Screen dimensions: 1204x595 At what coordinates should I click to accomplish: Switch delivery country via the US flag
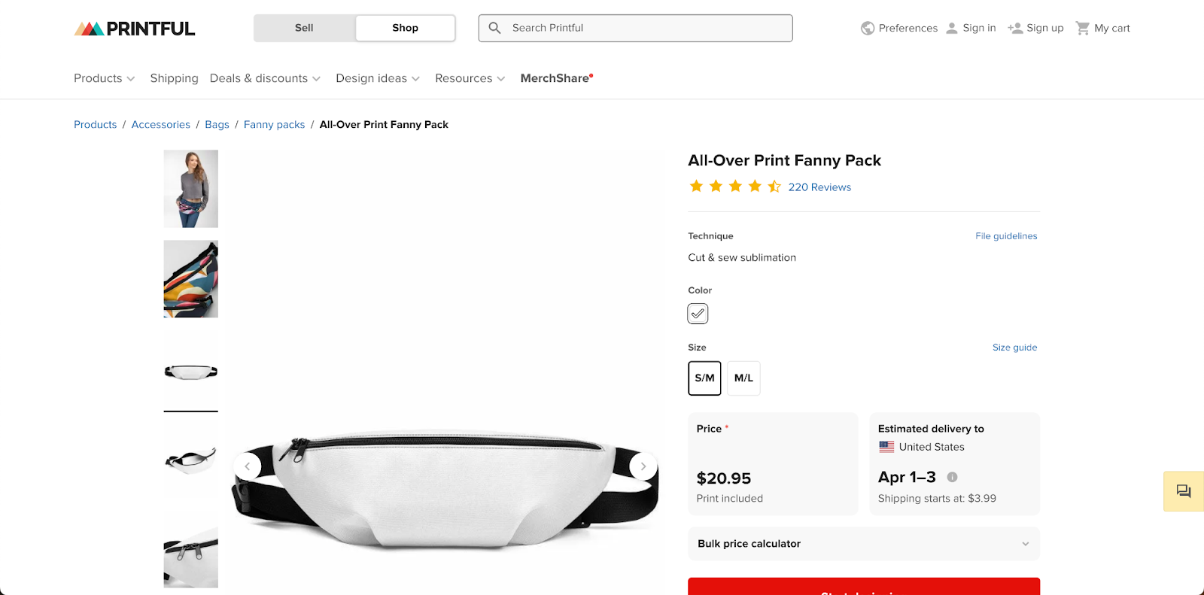886,446
